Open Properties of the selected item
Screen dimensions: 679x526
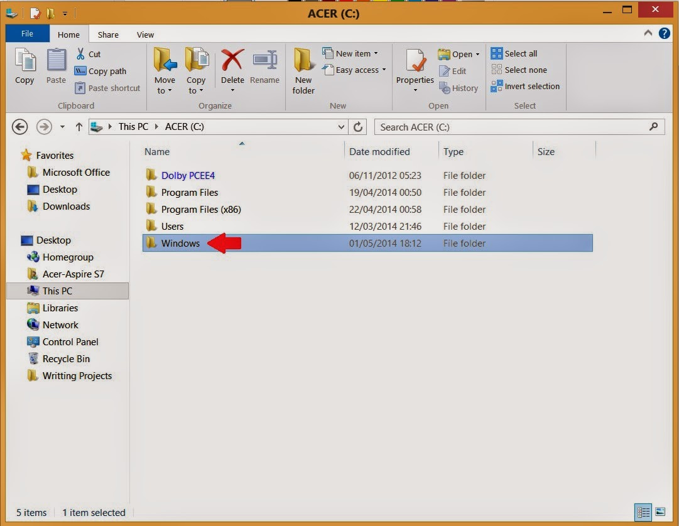coord(415,69)
